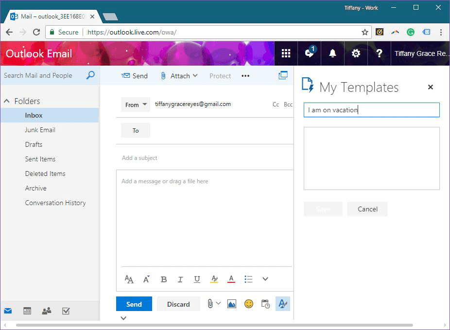Open the Calendar icon in bottom sidebar

(27, 311)
